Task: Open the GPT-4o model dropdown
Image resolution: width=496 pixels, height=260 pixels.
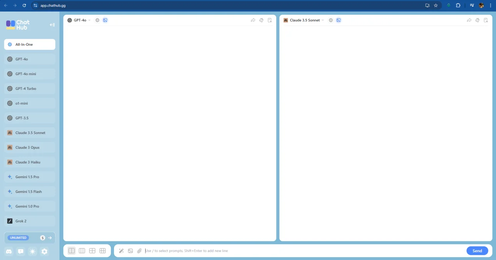Action: pyautogui.click(x=79, y=20)
